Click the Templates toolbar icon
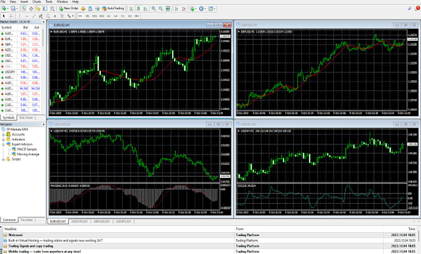Image resolution: width=421 pixels, height=254 pixels. [x=210, y=9]
